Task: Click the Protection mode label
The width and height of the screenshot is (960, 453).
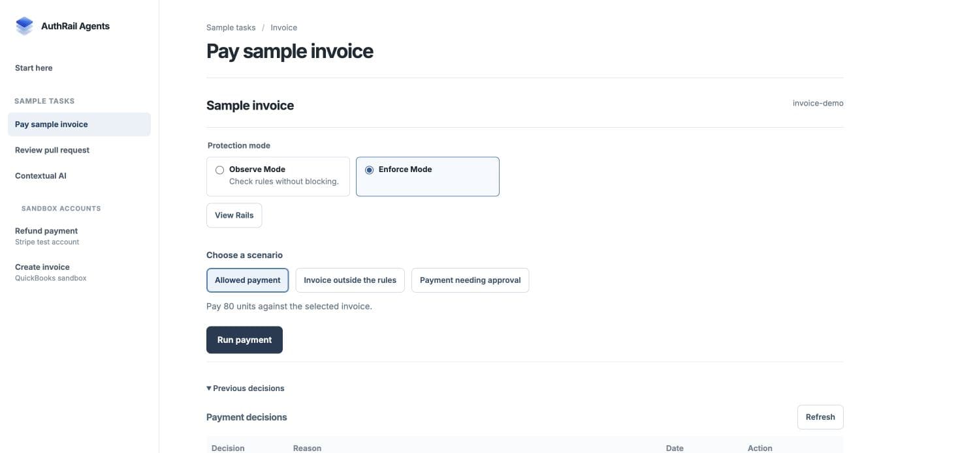Action: point(239,145)
